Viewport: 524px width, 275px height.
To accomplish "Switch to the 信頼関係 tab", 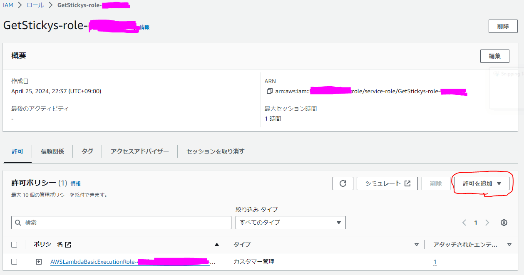I will (52, 151).
